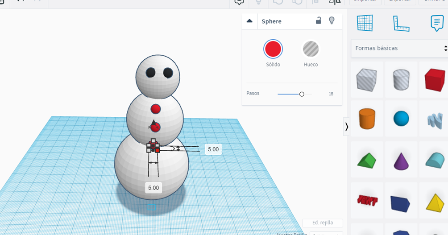Pick the orange cylinder shape
Screen dimensions: 448x235
coord(367,119)
